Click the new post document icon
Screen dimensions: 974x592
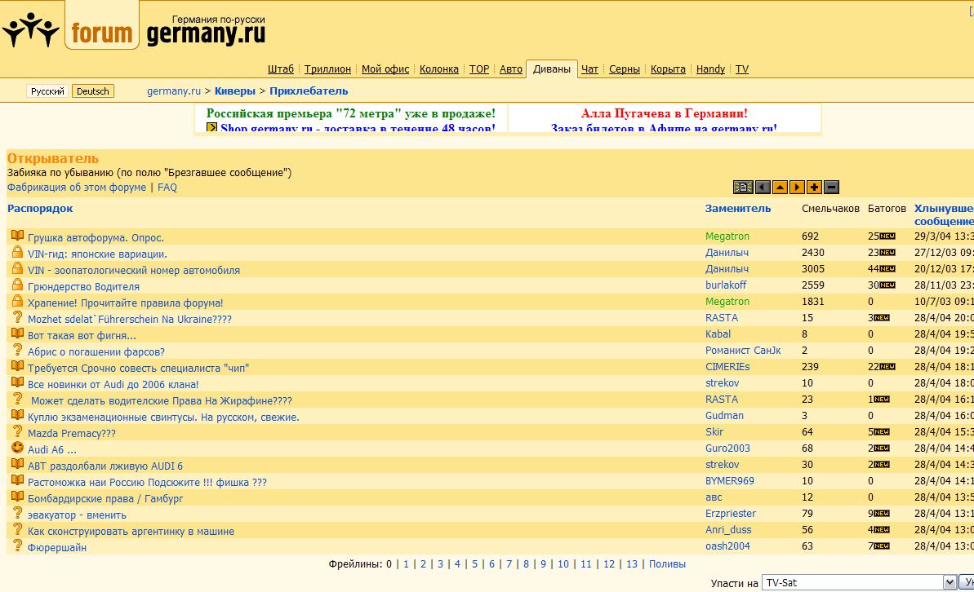[742, 188]
